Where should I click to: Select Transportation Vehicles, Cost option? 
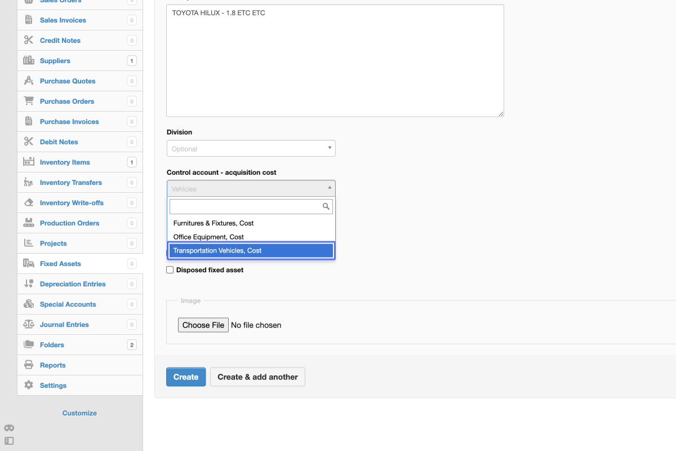coord(251,251)
